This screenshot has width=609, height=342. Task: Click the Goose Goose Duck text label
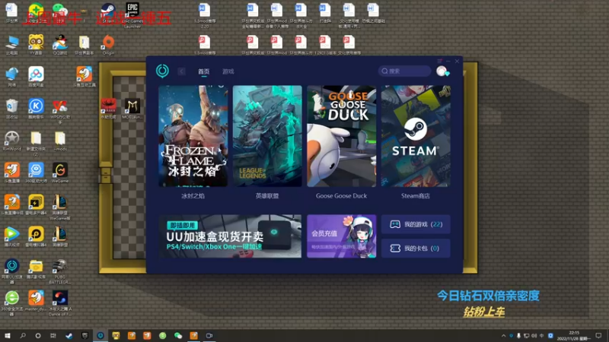click(341, 196)
